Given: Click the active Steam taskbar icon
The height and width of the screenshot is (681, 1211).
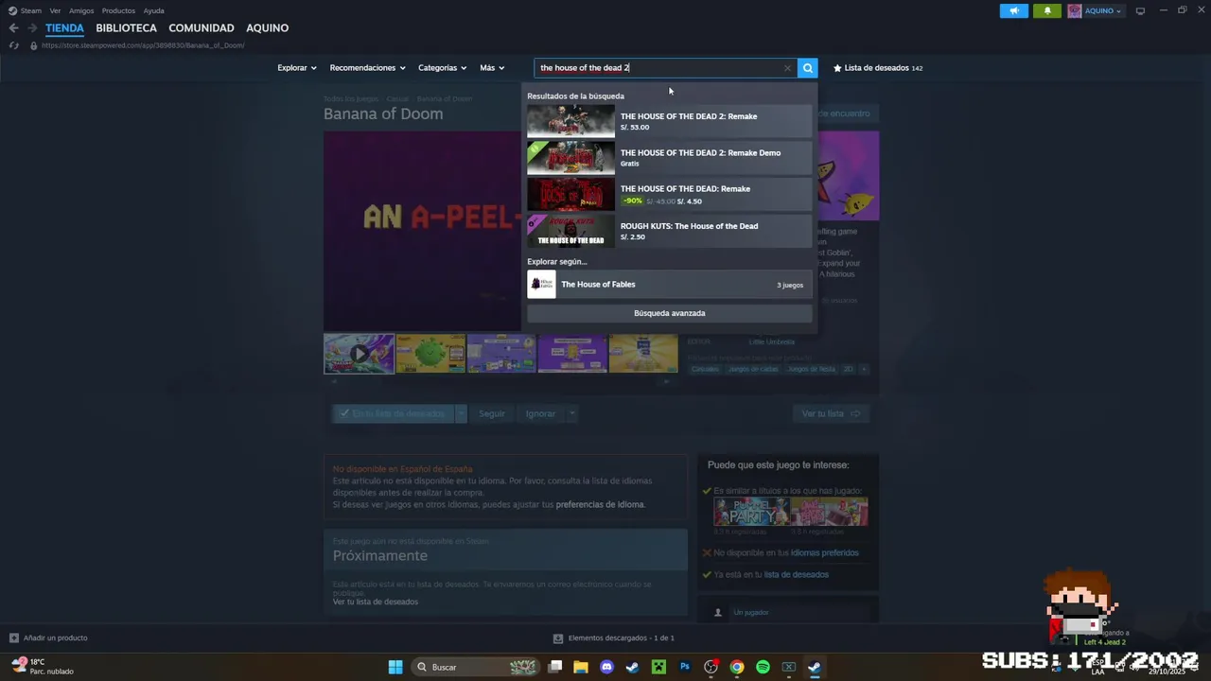Looking at the screenshot, I should [x=814, y=667].
